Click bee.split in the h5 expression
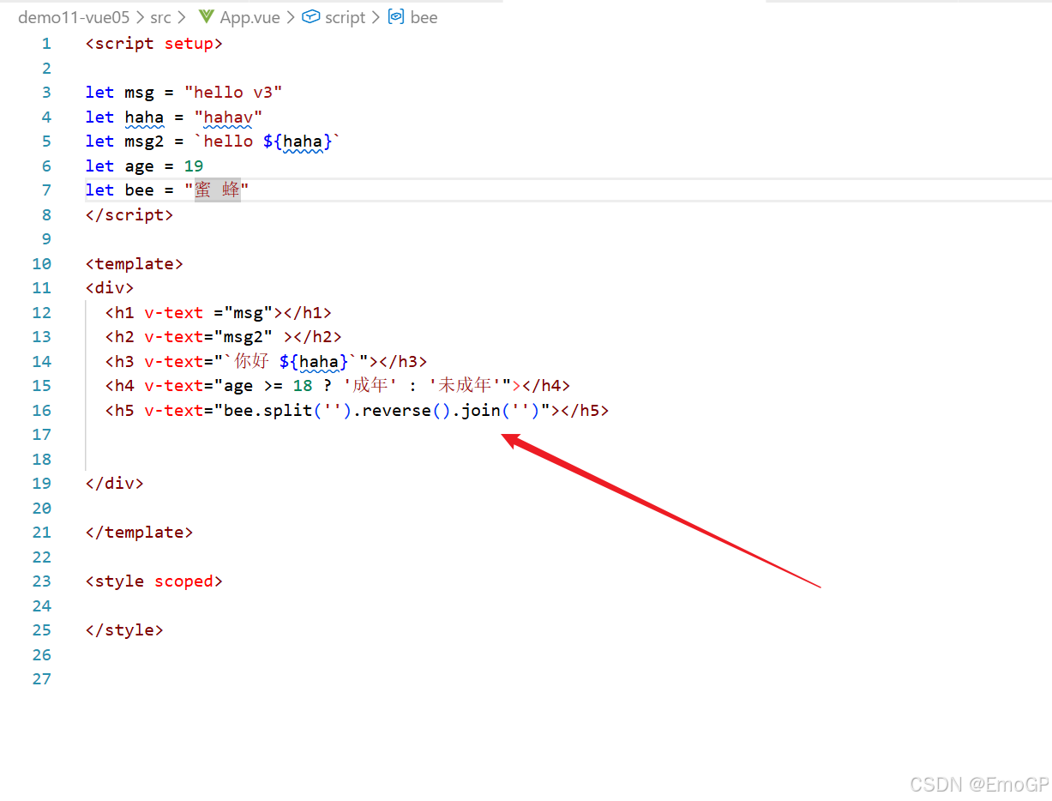The height and width of the screenshot is (801, 1052). click(x=268, y=411)
